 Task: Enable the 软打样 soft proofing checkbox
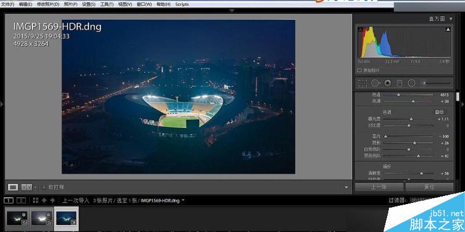point(44,187)
